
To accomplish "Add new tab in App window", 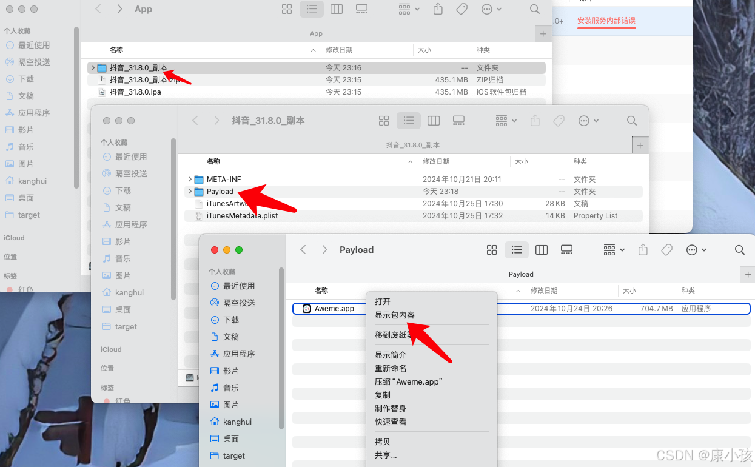I will pyautogui.click(x=543, y=34).
